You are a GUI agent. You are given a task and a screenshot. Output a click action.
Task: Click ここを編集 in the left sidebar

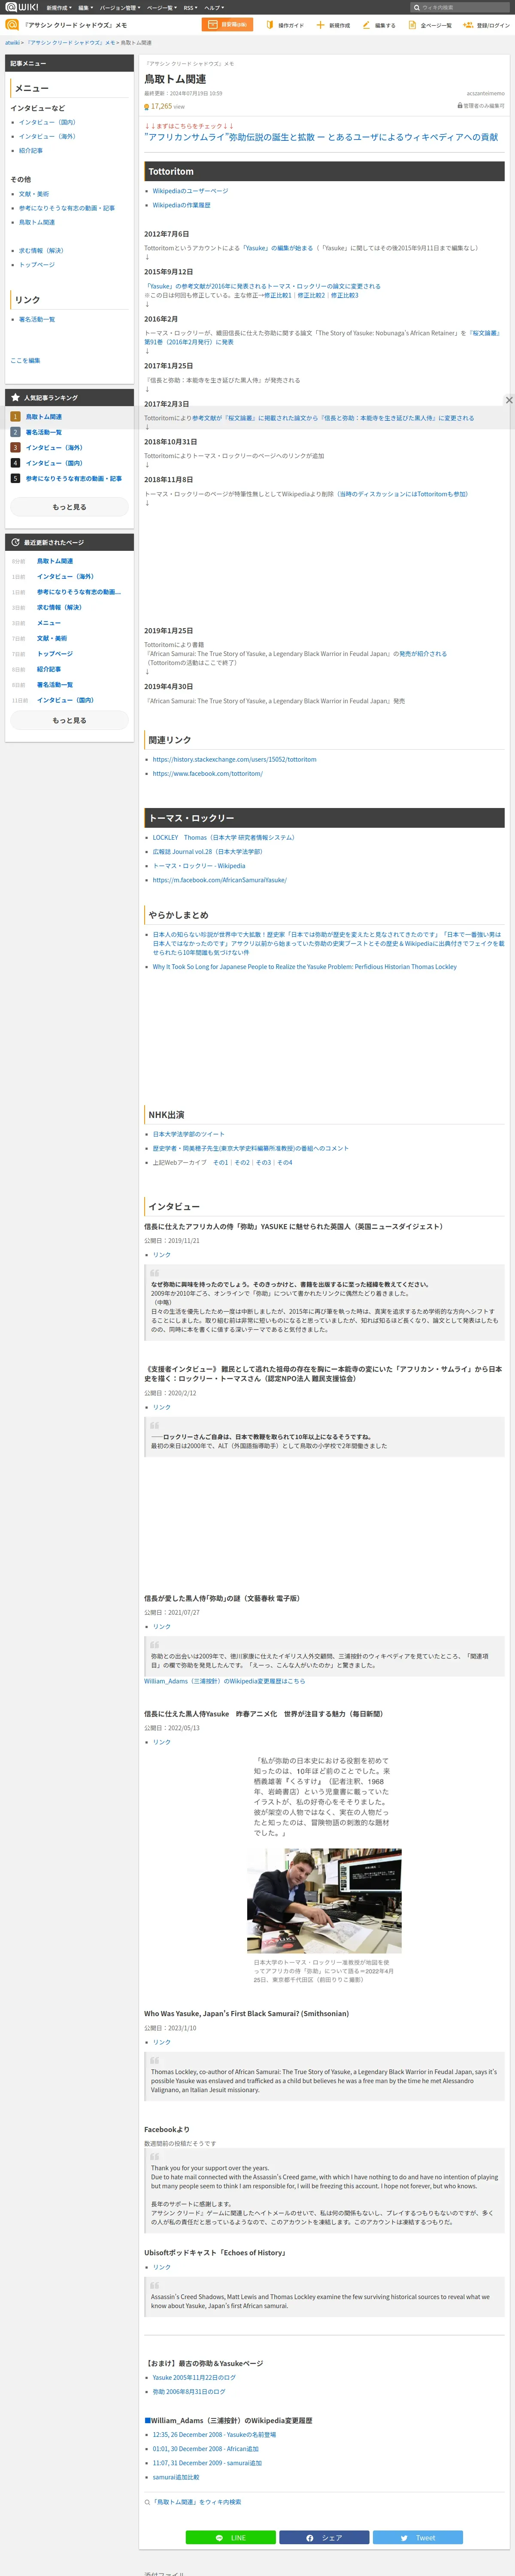point(25,360)
